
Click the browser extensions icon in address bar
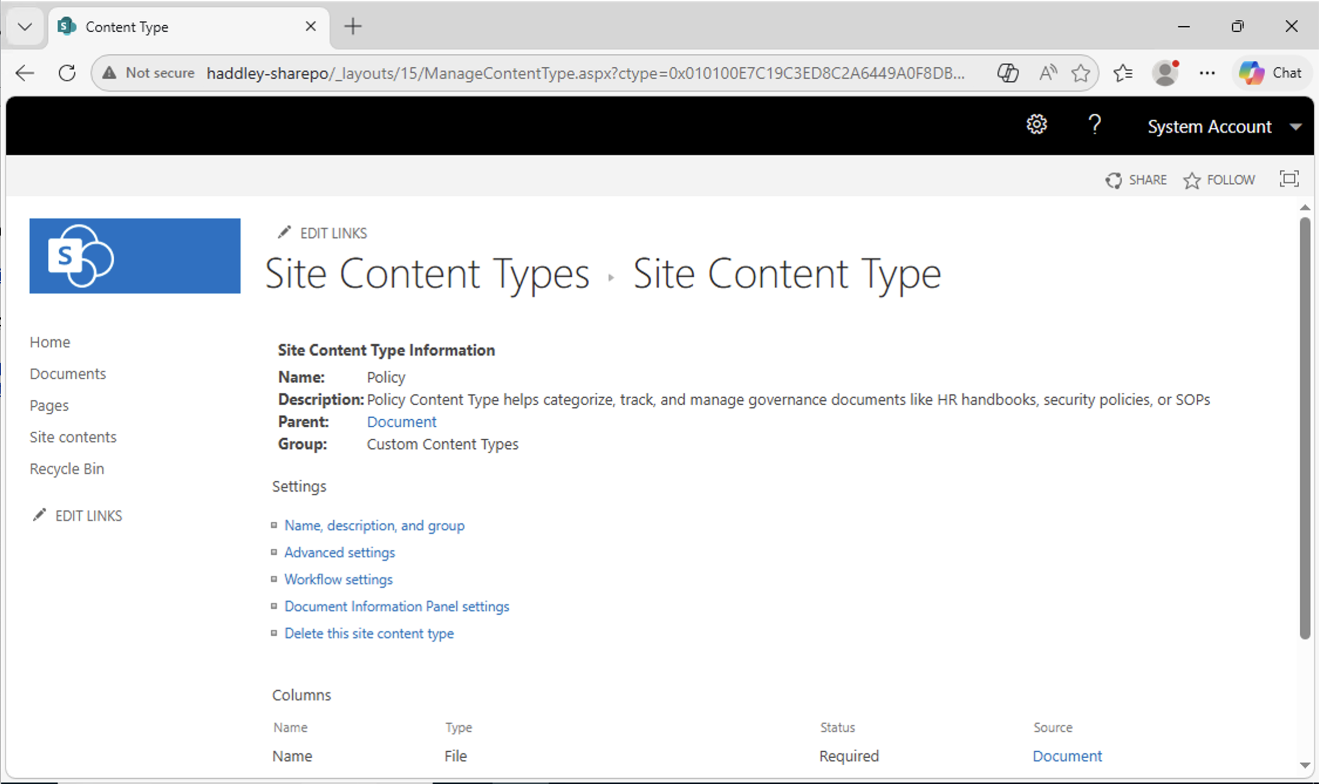click(1007, 73)
